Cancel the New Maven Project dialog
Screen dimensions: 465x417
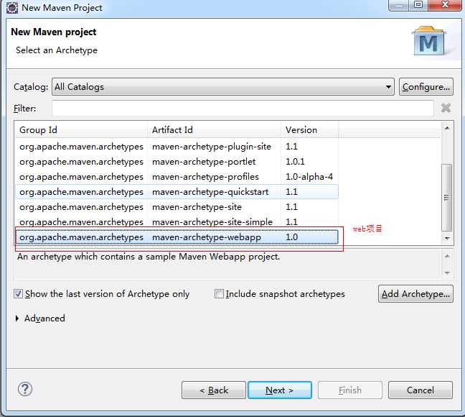pos(421,390)
